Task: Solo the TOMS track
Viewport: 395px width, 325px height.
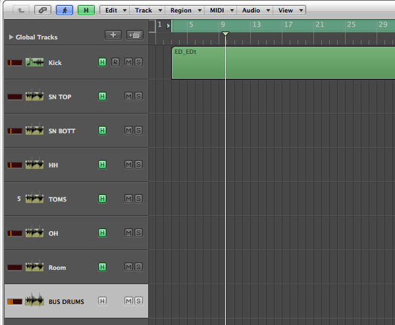Action: [138, 199]
